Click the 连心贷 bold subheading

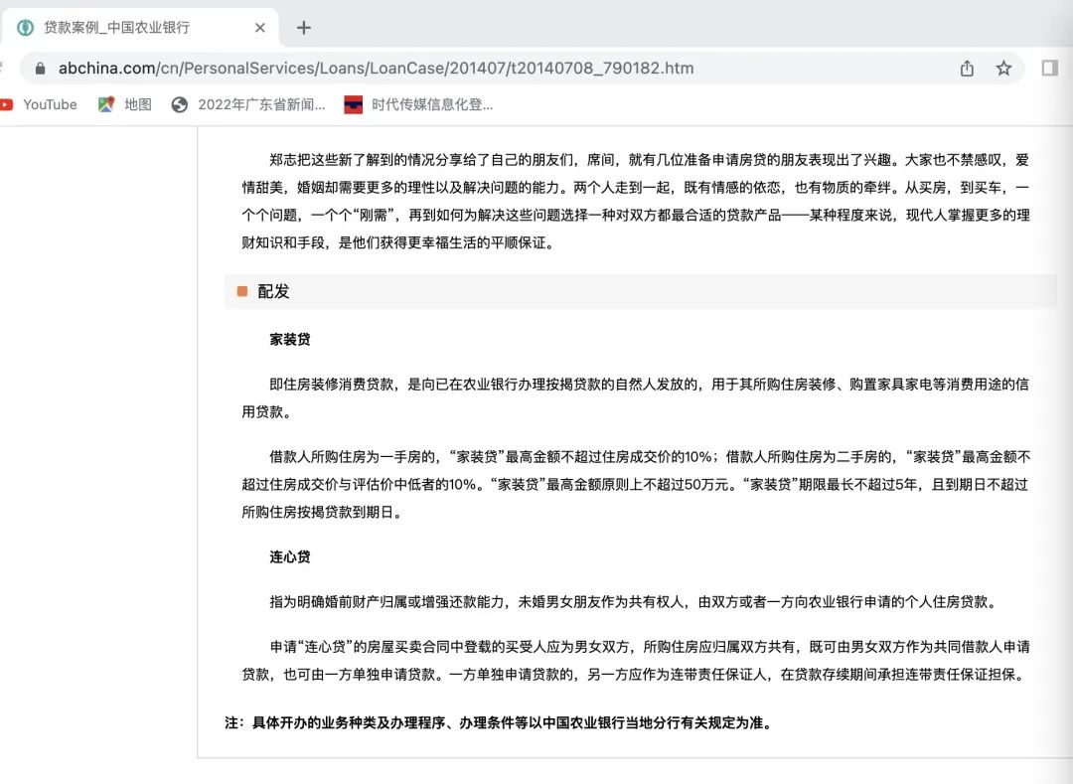click(290, 556)
